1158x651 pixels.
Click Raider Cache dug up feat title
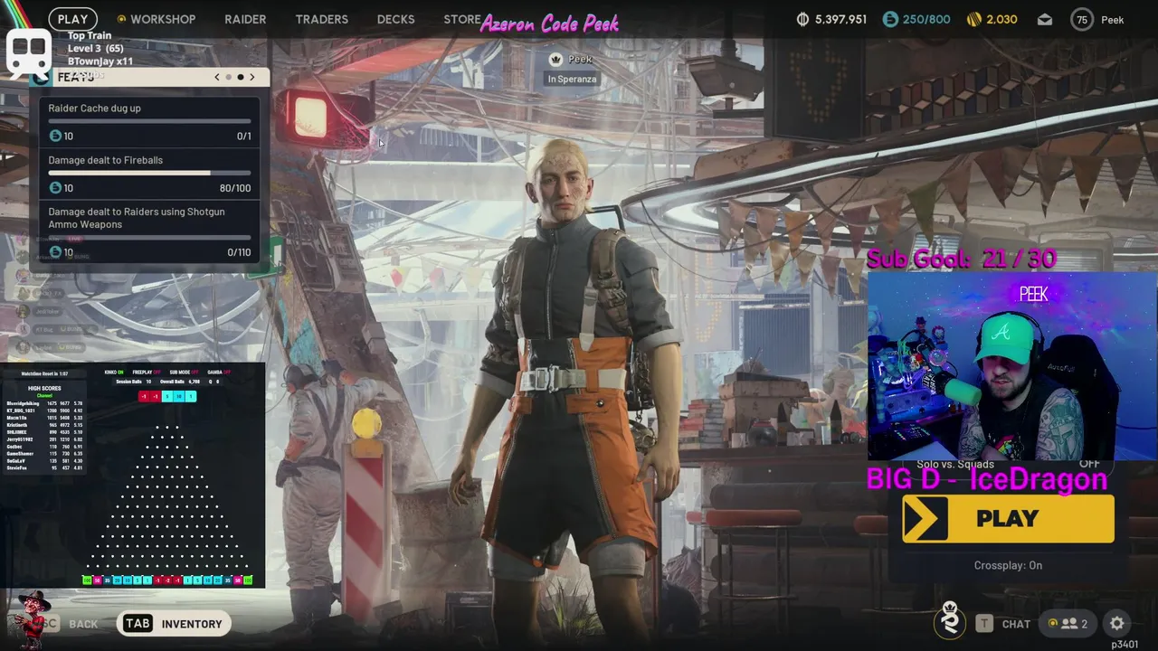coord(95,108)
